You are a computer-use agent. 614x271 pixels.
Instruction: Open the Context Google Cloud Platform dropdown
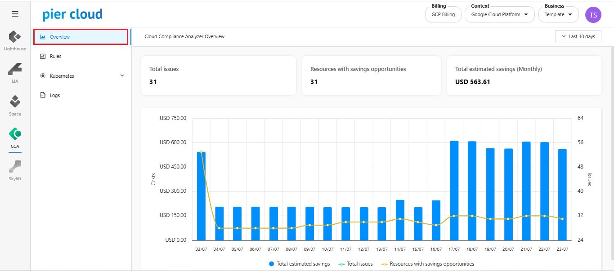(x=499, y=14)
